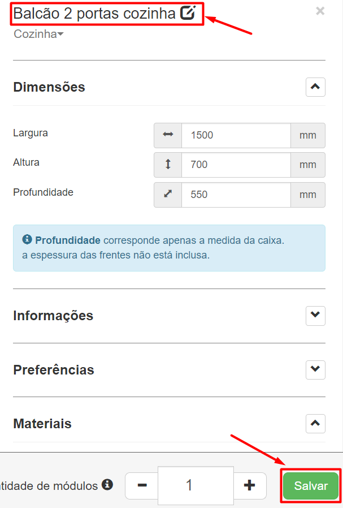343x508 pixels.
Task: Select the Profundidade input showing 550
Action: [x=236, y=195]
